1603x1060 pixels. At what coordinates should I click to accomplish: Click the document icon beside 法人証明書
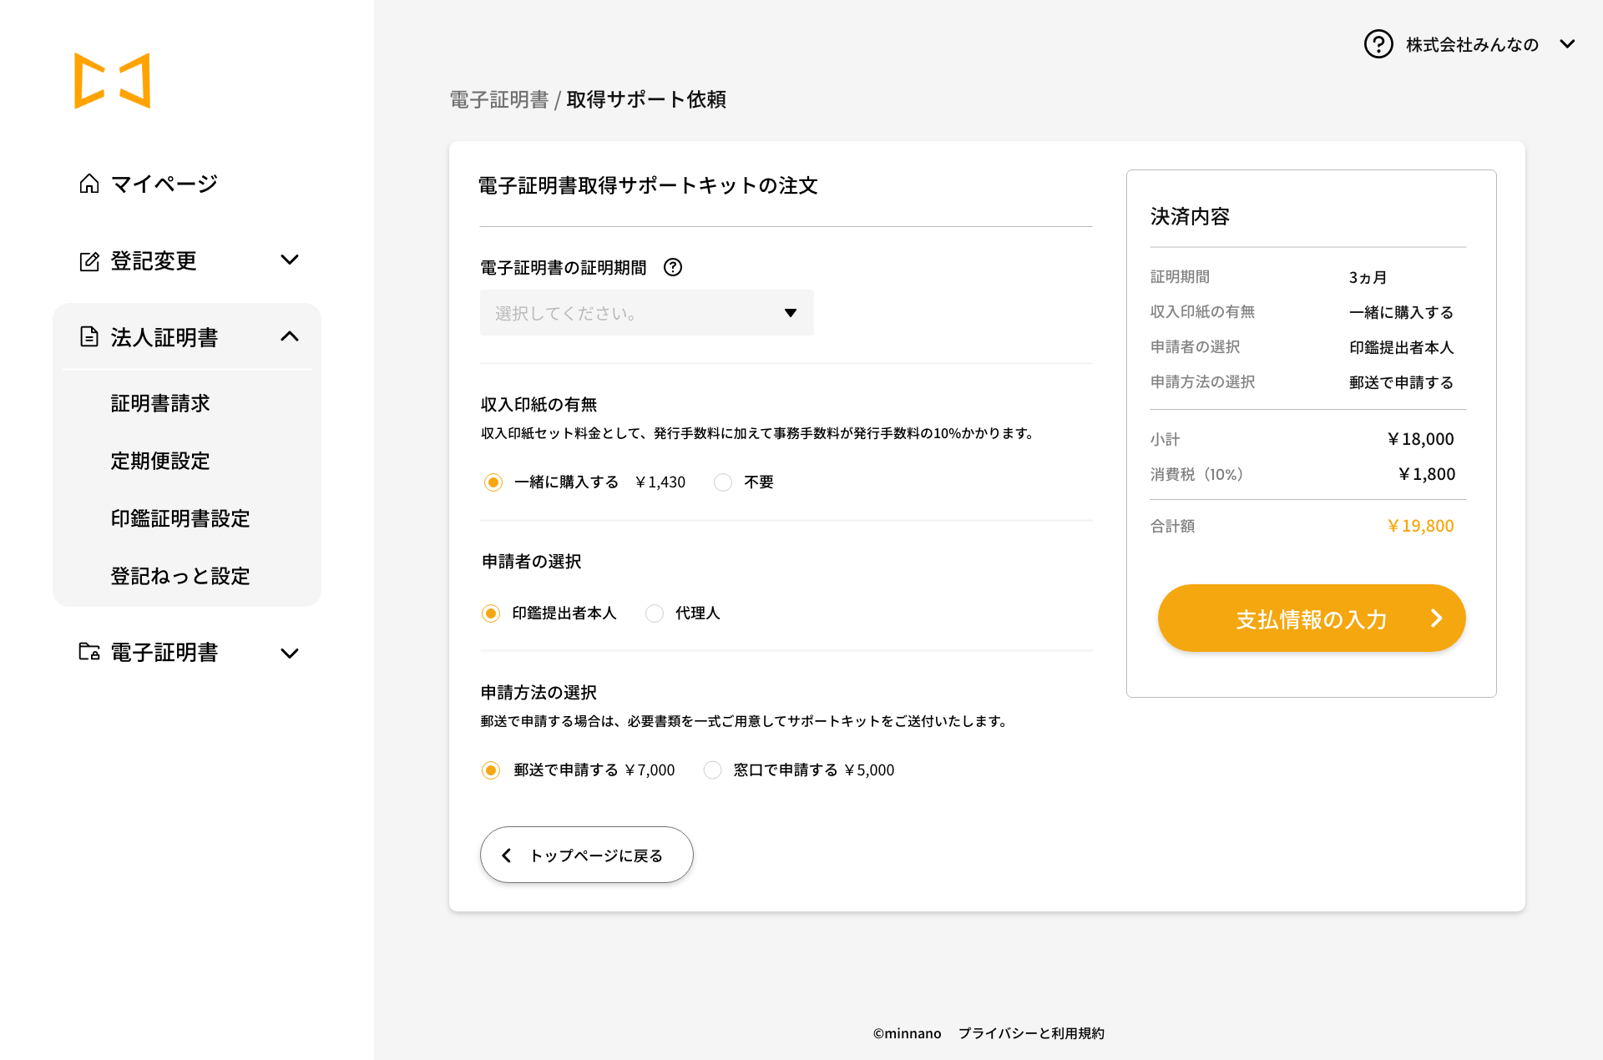(89, 337)
